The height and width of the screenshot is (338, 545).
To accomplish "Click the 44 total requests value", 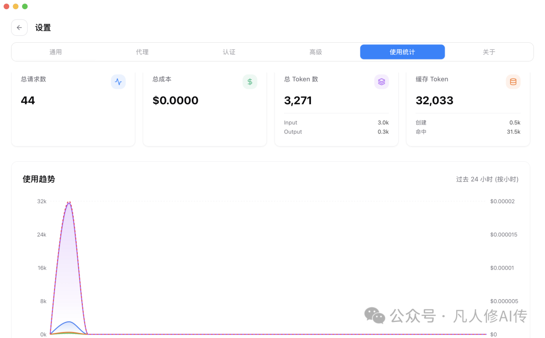I will click(x=27, y=100).
